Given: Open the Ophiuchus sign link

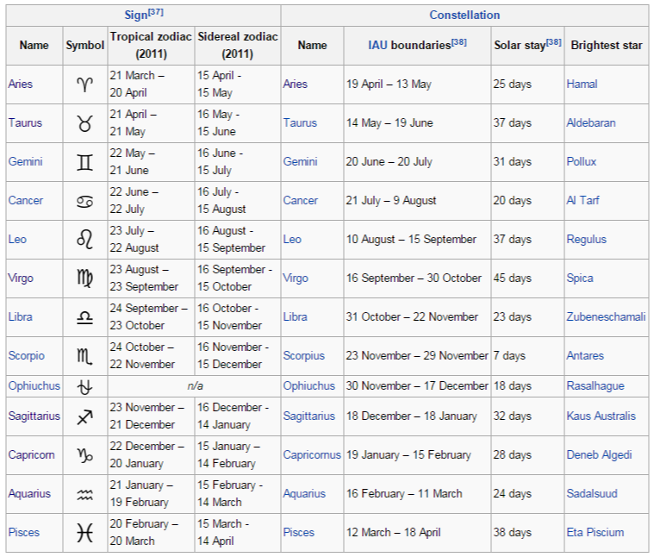Looking at the screenshot, I should coord(34,386).
